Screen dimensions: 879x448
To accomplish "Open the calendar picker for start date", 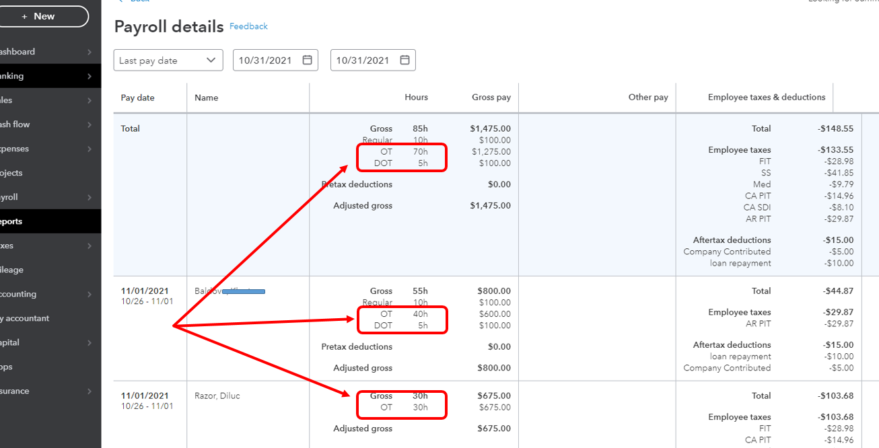I will coord(308,60).
